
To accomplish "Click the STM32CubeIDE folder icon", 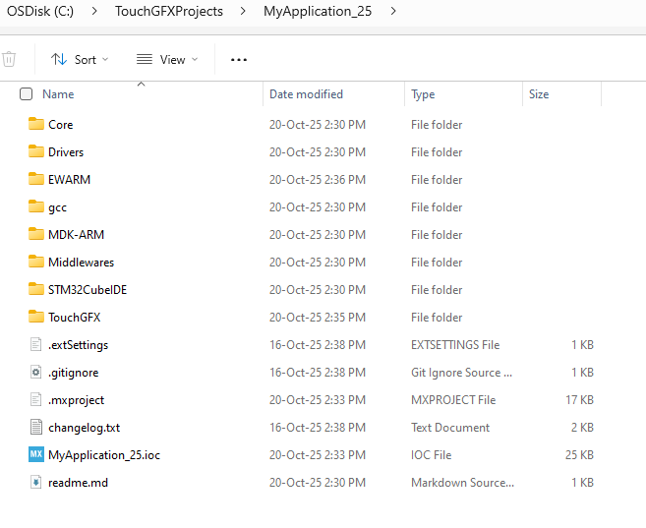I will click(x=36, y=289).
